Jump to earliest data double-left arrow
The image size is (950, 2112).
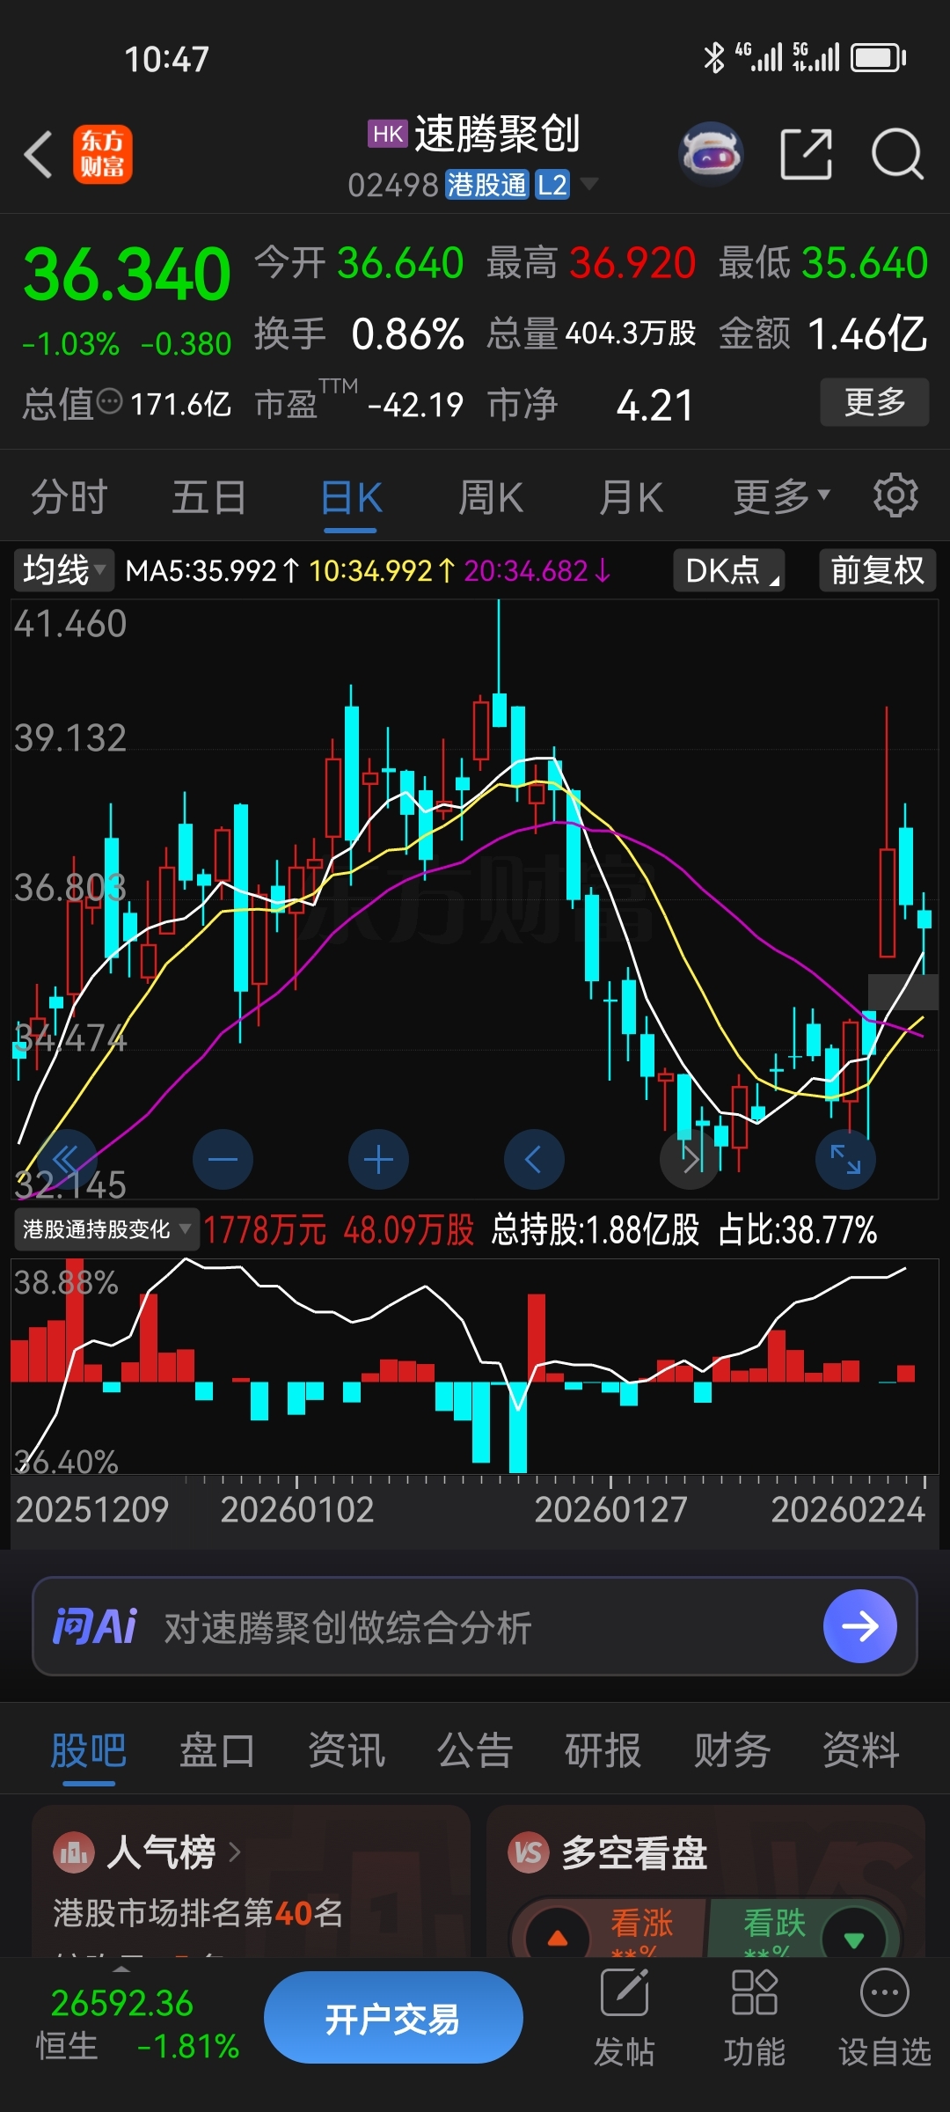coord(67,1160)
